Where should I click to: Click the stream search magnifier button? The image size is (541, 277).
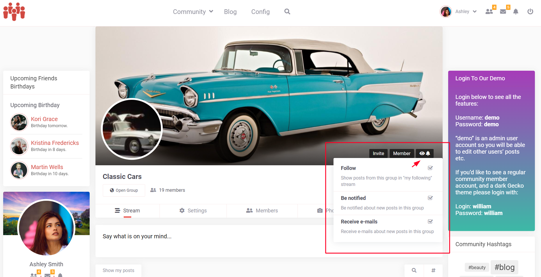(414, 270)
